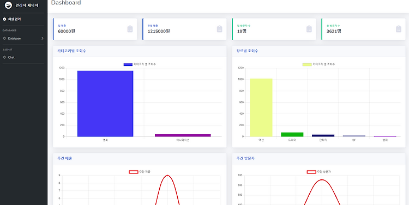This screenshot has height=205, width=409.
Task: Expand the Database submenu chevron
Action: (42, 38)
